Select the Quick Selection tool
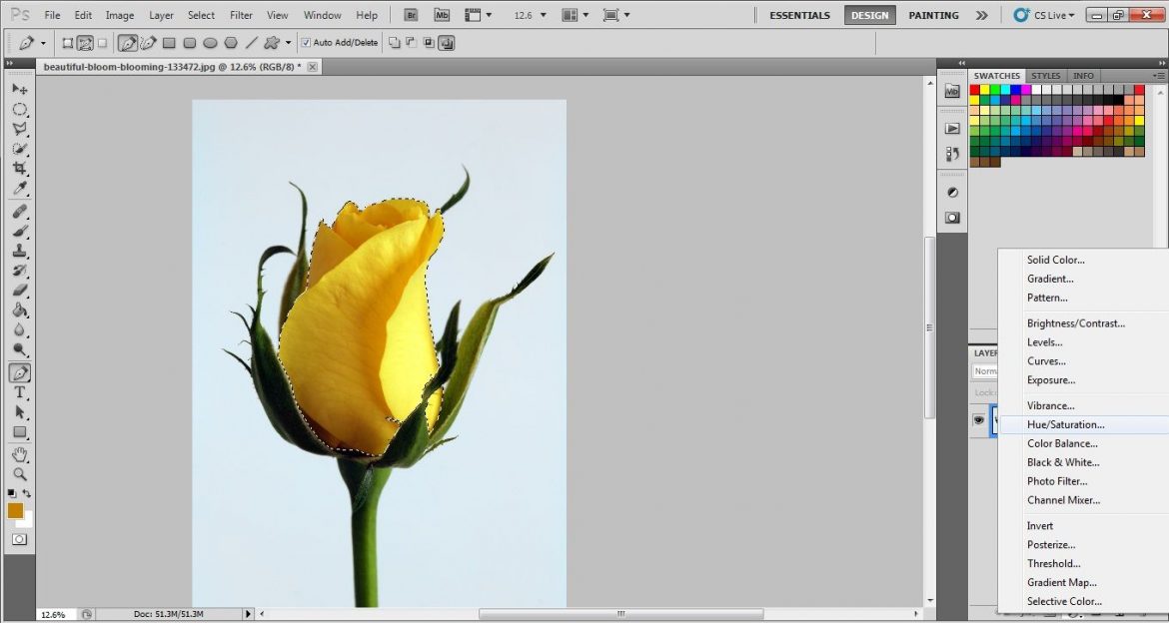 pyautogui.click(x=19, y=149)
